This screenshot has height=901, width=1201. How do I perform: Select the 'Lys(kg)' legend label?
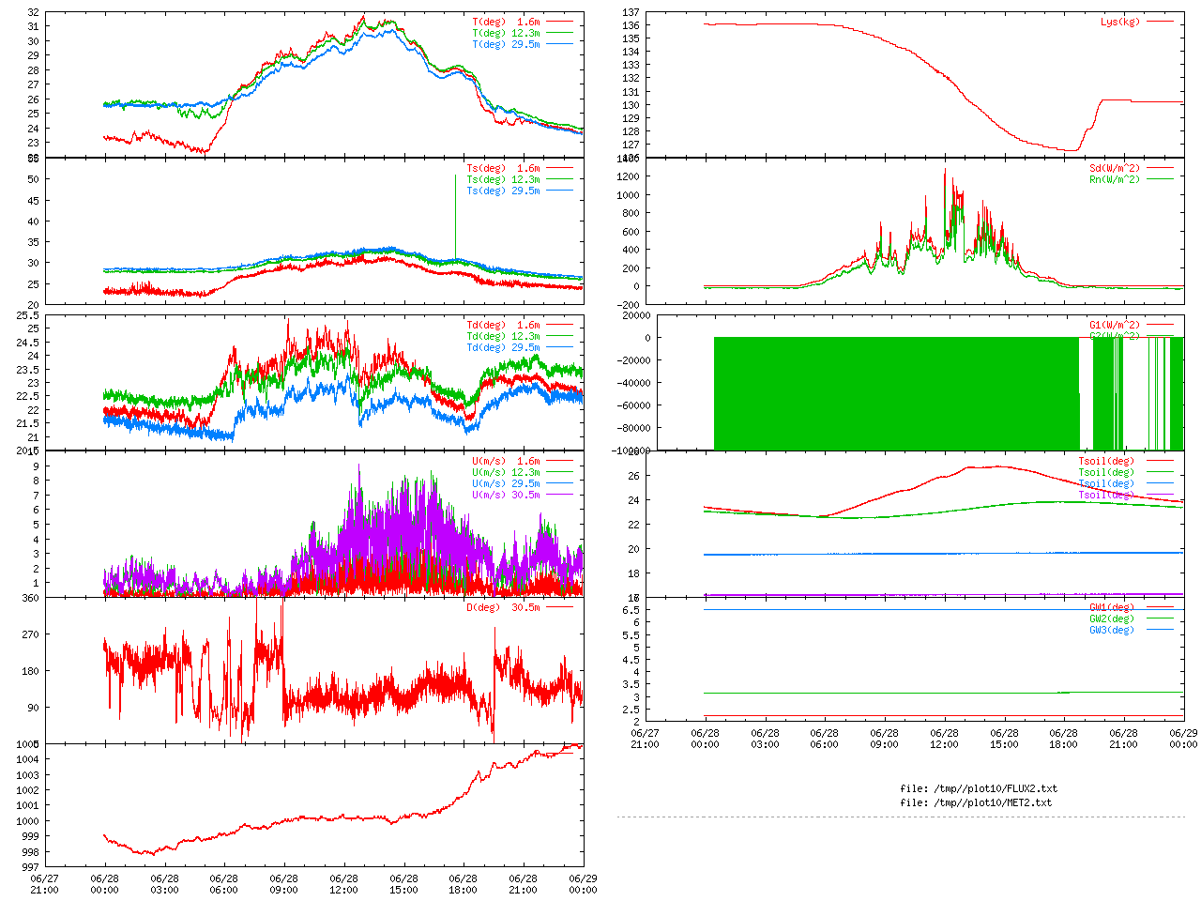pyautogui.click(x=1120, y=22)
